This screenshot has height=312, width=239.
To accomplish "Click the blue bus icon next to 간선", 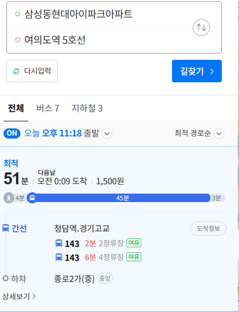I will coord(5,228).
